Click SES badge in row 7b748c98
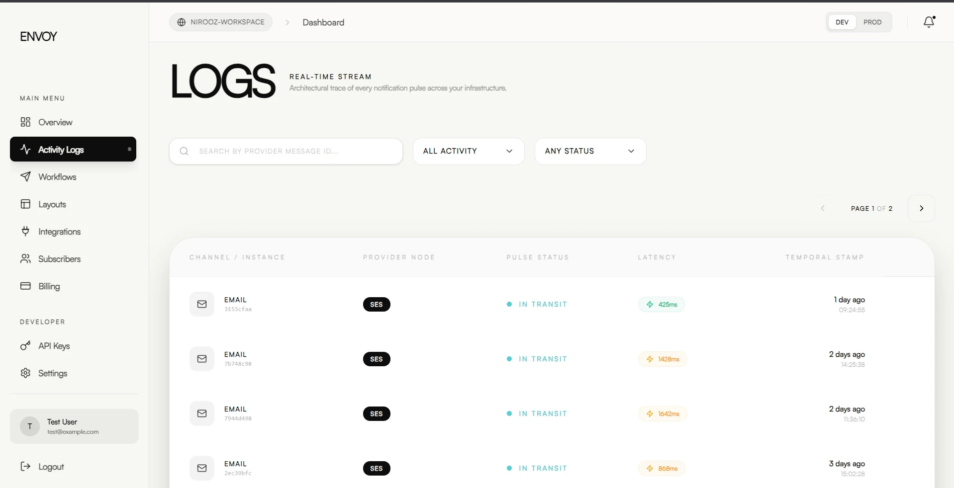The height and width of the screenshot is (488, 954). [377, 359]
